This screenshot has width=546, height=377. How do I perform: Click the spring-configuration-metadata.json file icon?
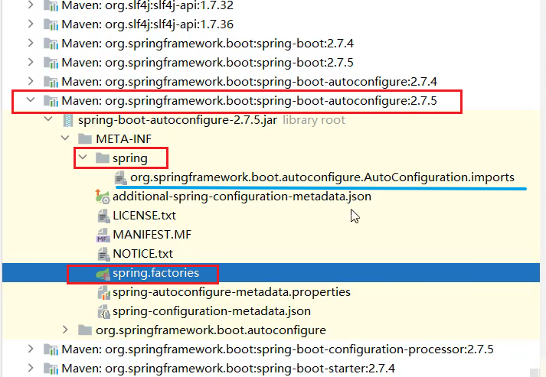coord(103,311)
